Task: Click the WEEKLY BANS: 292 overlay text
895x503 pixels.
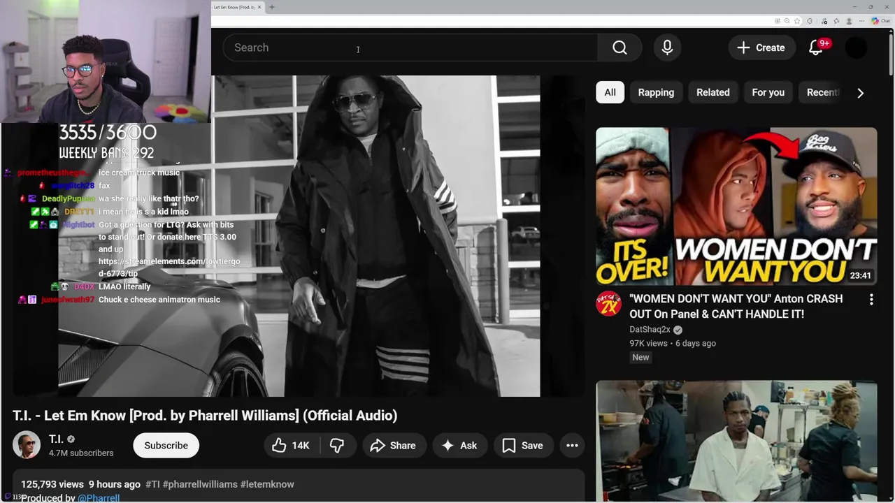Action: 106,152
